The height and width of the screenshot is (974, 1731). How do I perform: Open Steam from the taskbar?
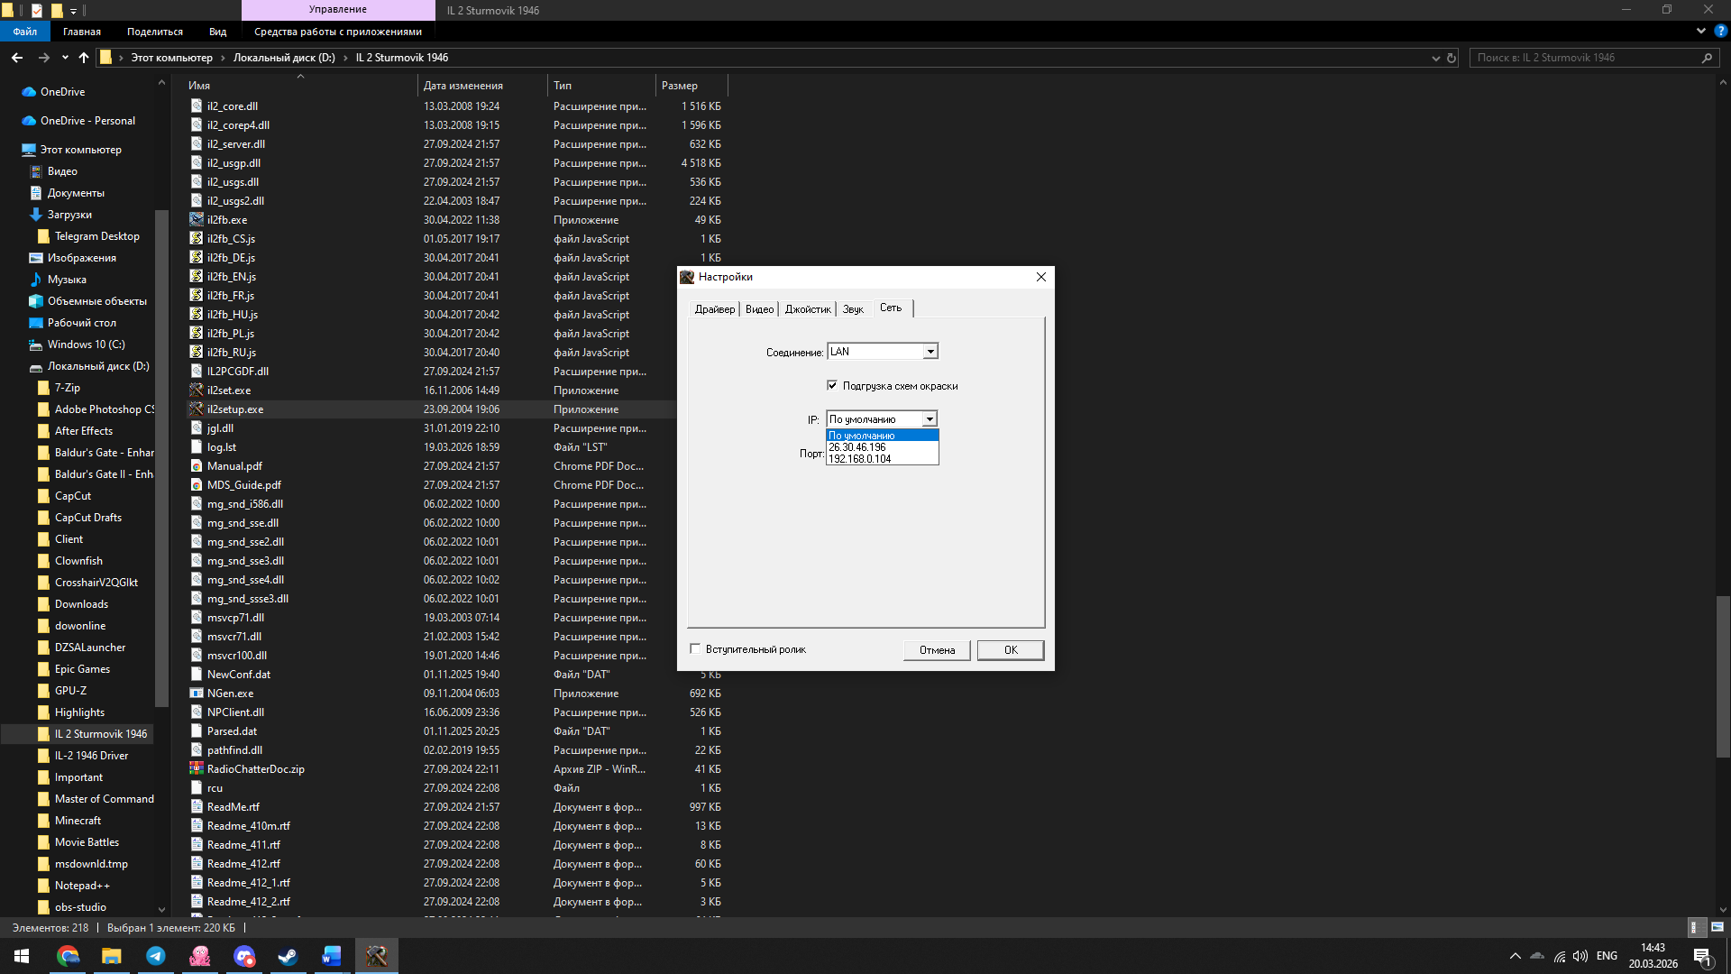288,956
